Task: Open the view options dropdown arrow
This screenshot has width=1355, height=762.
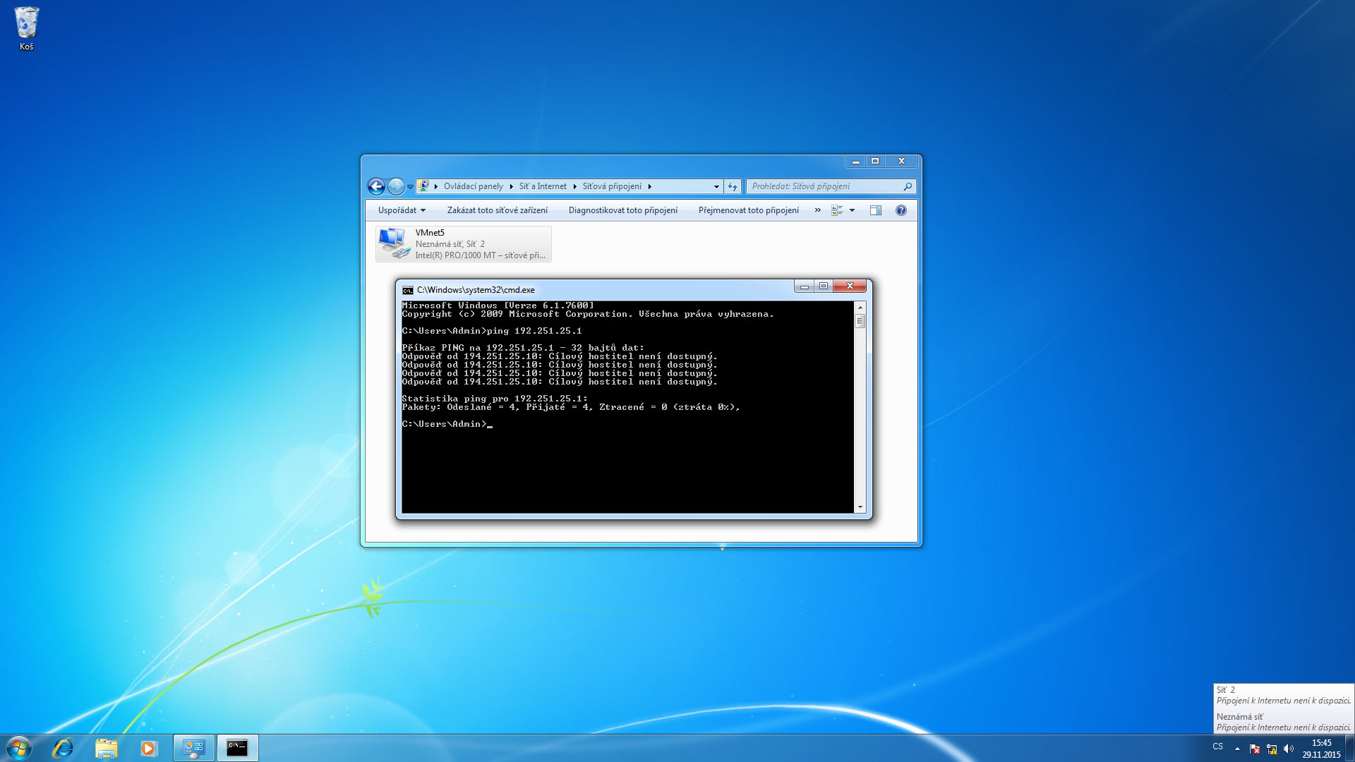Action: (852, 210)
